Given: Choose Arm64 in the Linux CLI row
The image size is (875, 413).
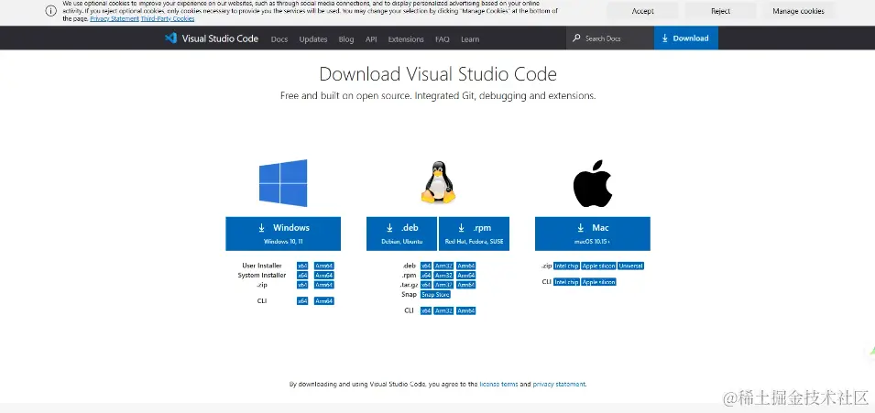Looking at the screenshot, I should click(466, 310).
